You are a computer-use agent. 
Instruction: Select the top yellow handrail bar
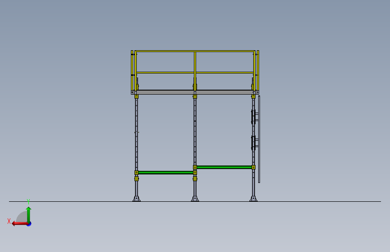point(195,52)
